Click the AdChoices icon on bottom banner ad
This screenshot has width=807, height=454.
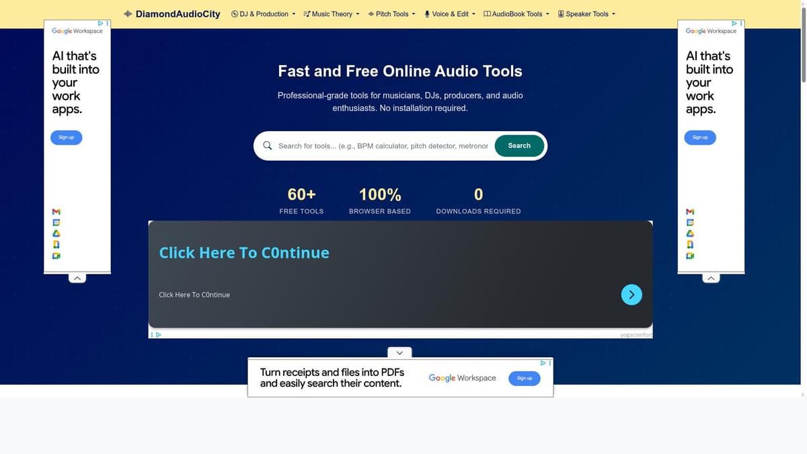pos(543,363)
